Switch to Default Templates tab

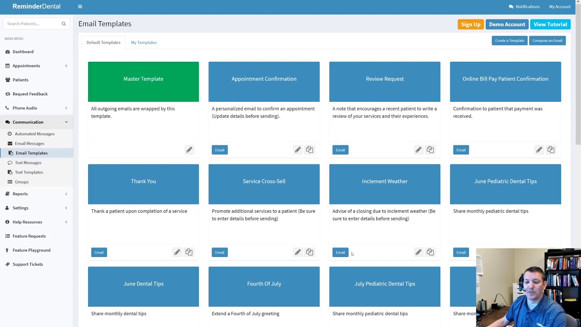pos(103,42)
